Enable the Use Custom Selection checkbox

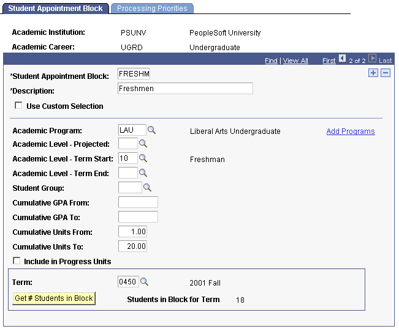[18, 106]
